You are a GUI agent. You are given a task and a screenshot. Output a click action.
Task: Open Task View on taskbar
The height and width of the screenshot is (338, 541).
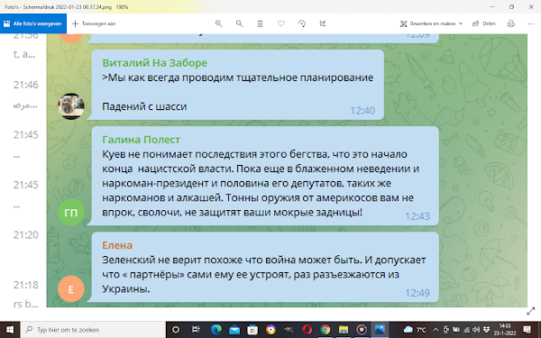[x=196, y=330]
